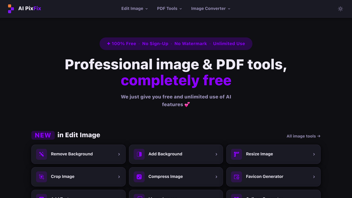Click the 'No Watermark' text

(x=191, y=44)
